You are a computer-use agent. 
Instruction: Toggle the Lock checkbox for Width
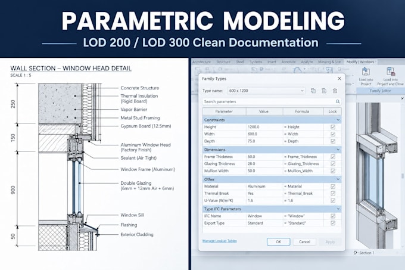333,134
